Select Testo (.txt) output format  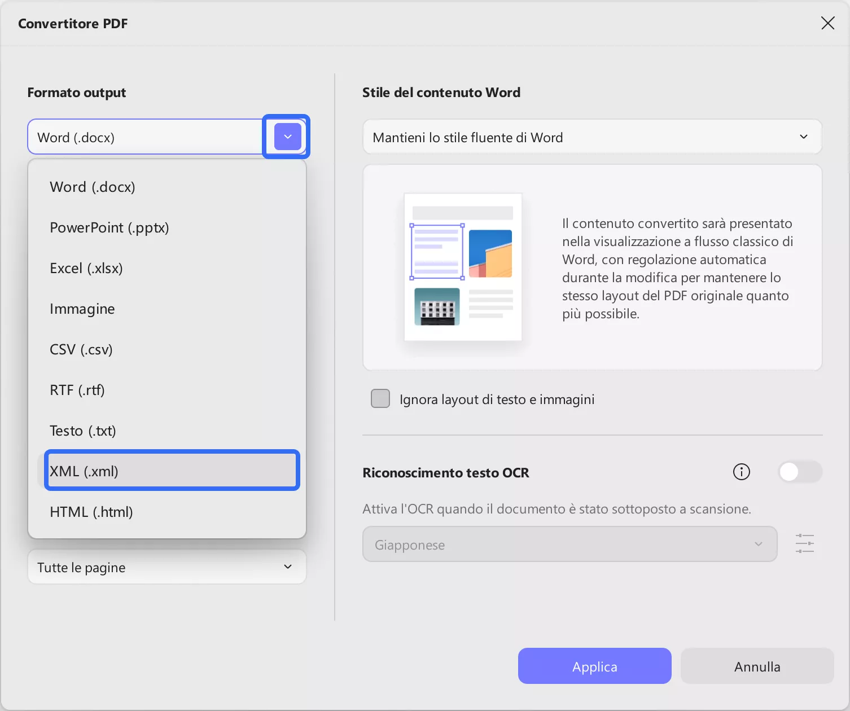coord(82,430)
